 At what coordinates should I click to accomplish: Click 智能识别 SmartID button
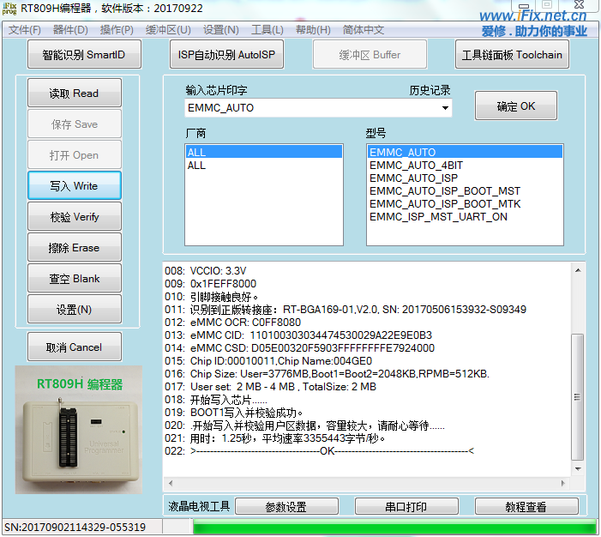[83, 55]
